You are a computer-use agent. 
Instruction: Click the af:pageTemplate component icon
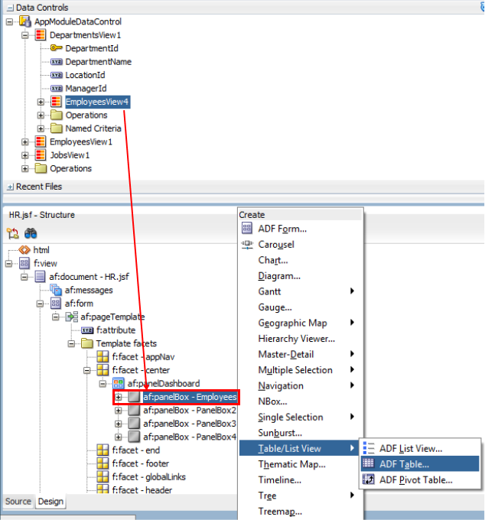click(x=72, y=317)
